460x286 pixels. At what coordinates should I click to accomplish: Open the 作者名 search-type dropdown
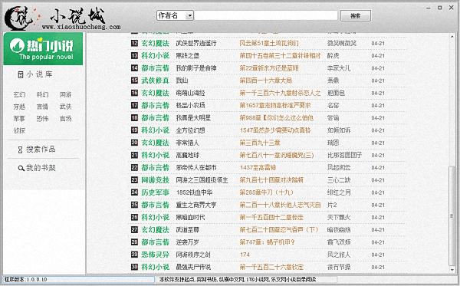click(175, 15)
